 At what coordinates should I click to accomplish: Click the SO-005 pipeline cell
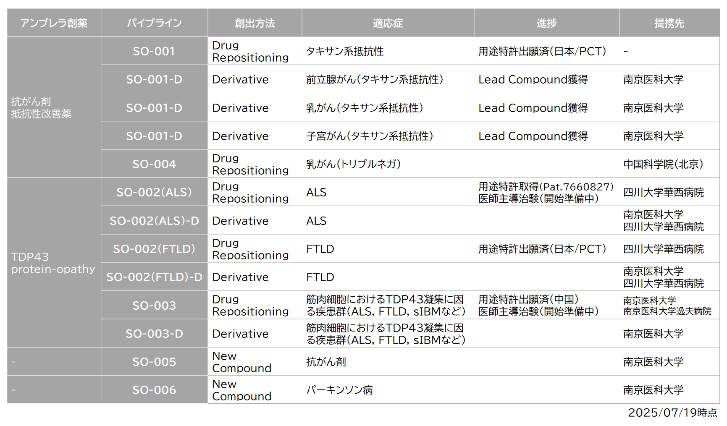point(154,362)
